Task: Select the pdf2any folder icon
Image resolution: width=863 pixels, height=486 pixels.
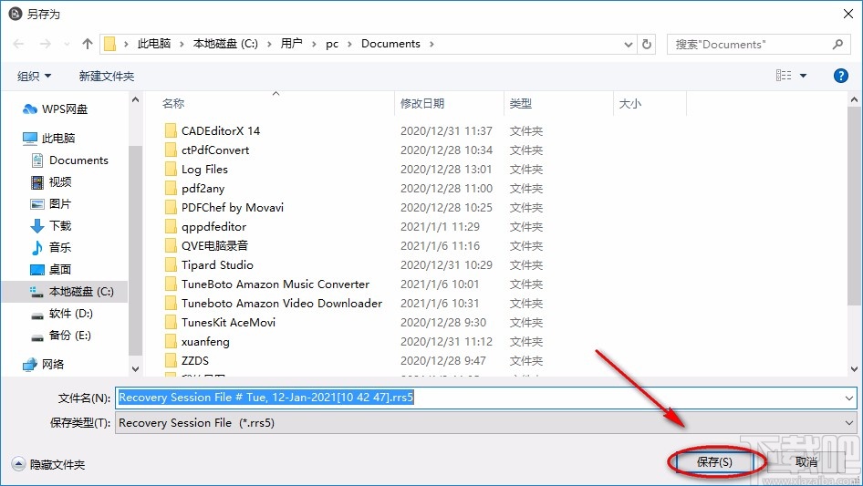Action: (171, 188)
